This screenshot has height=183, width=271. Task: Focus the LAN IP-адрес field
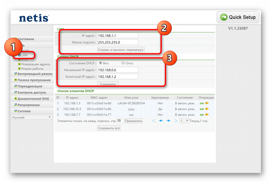pyautogui.click(x=118, y=35)
